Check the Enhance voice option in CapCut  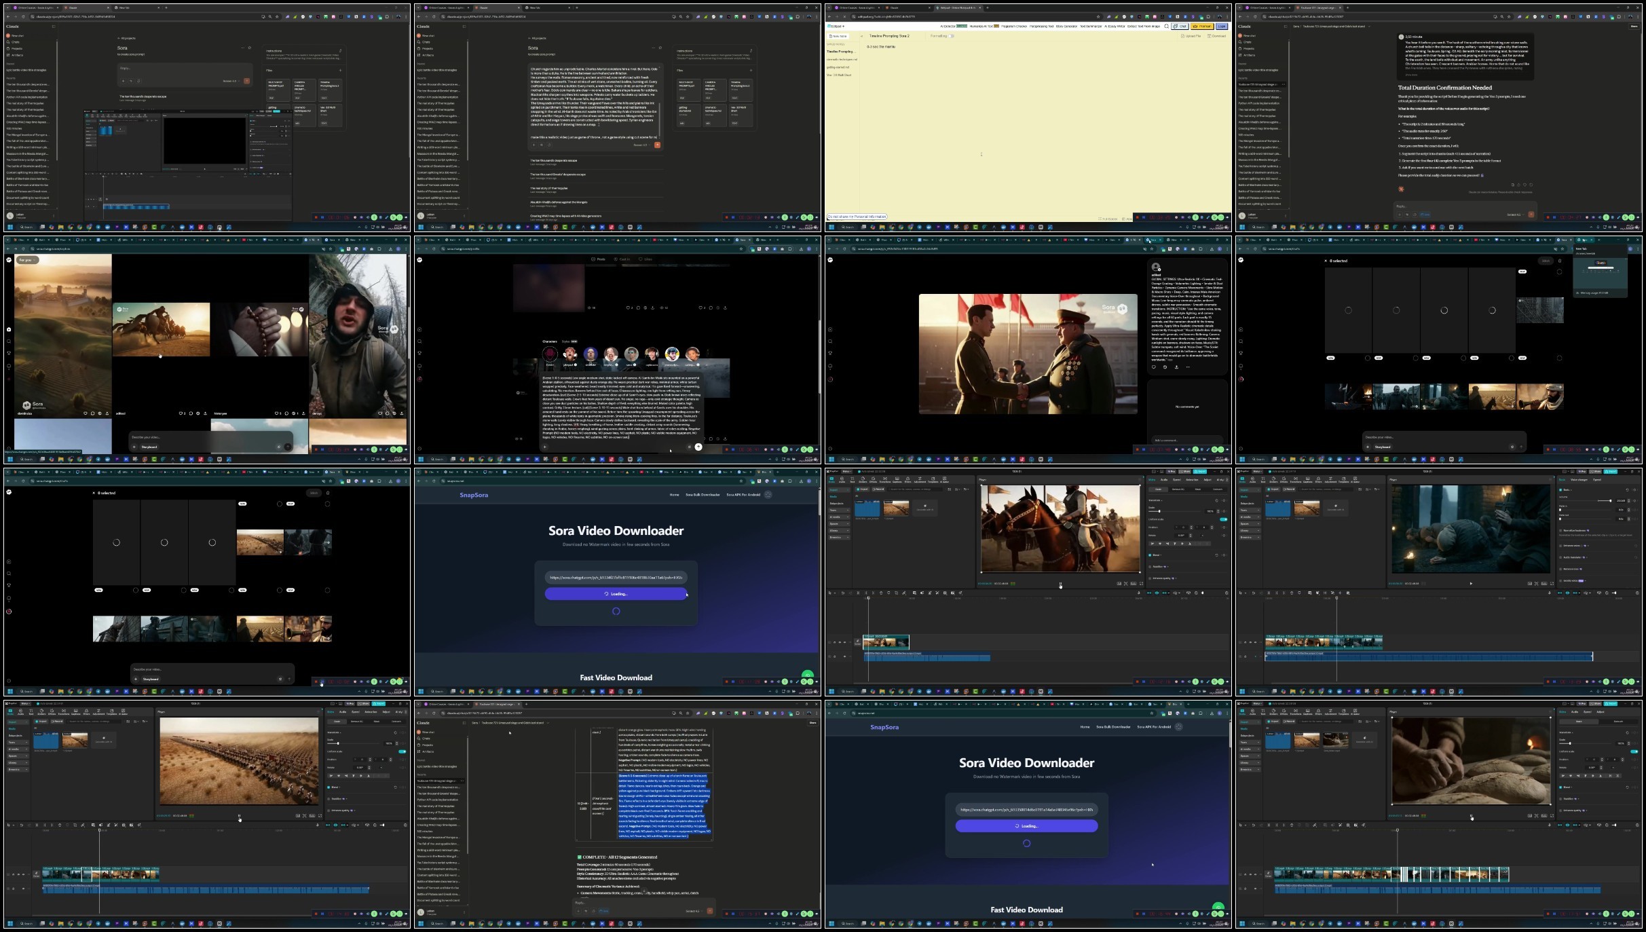(x=1560, y=546)
